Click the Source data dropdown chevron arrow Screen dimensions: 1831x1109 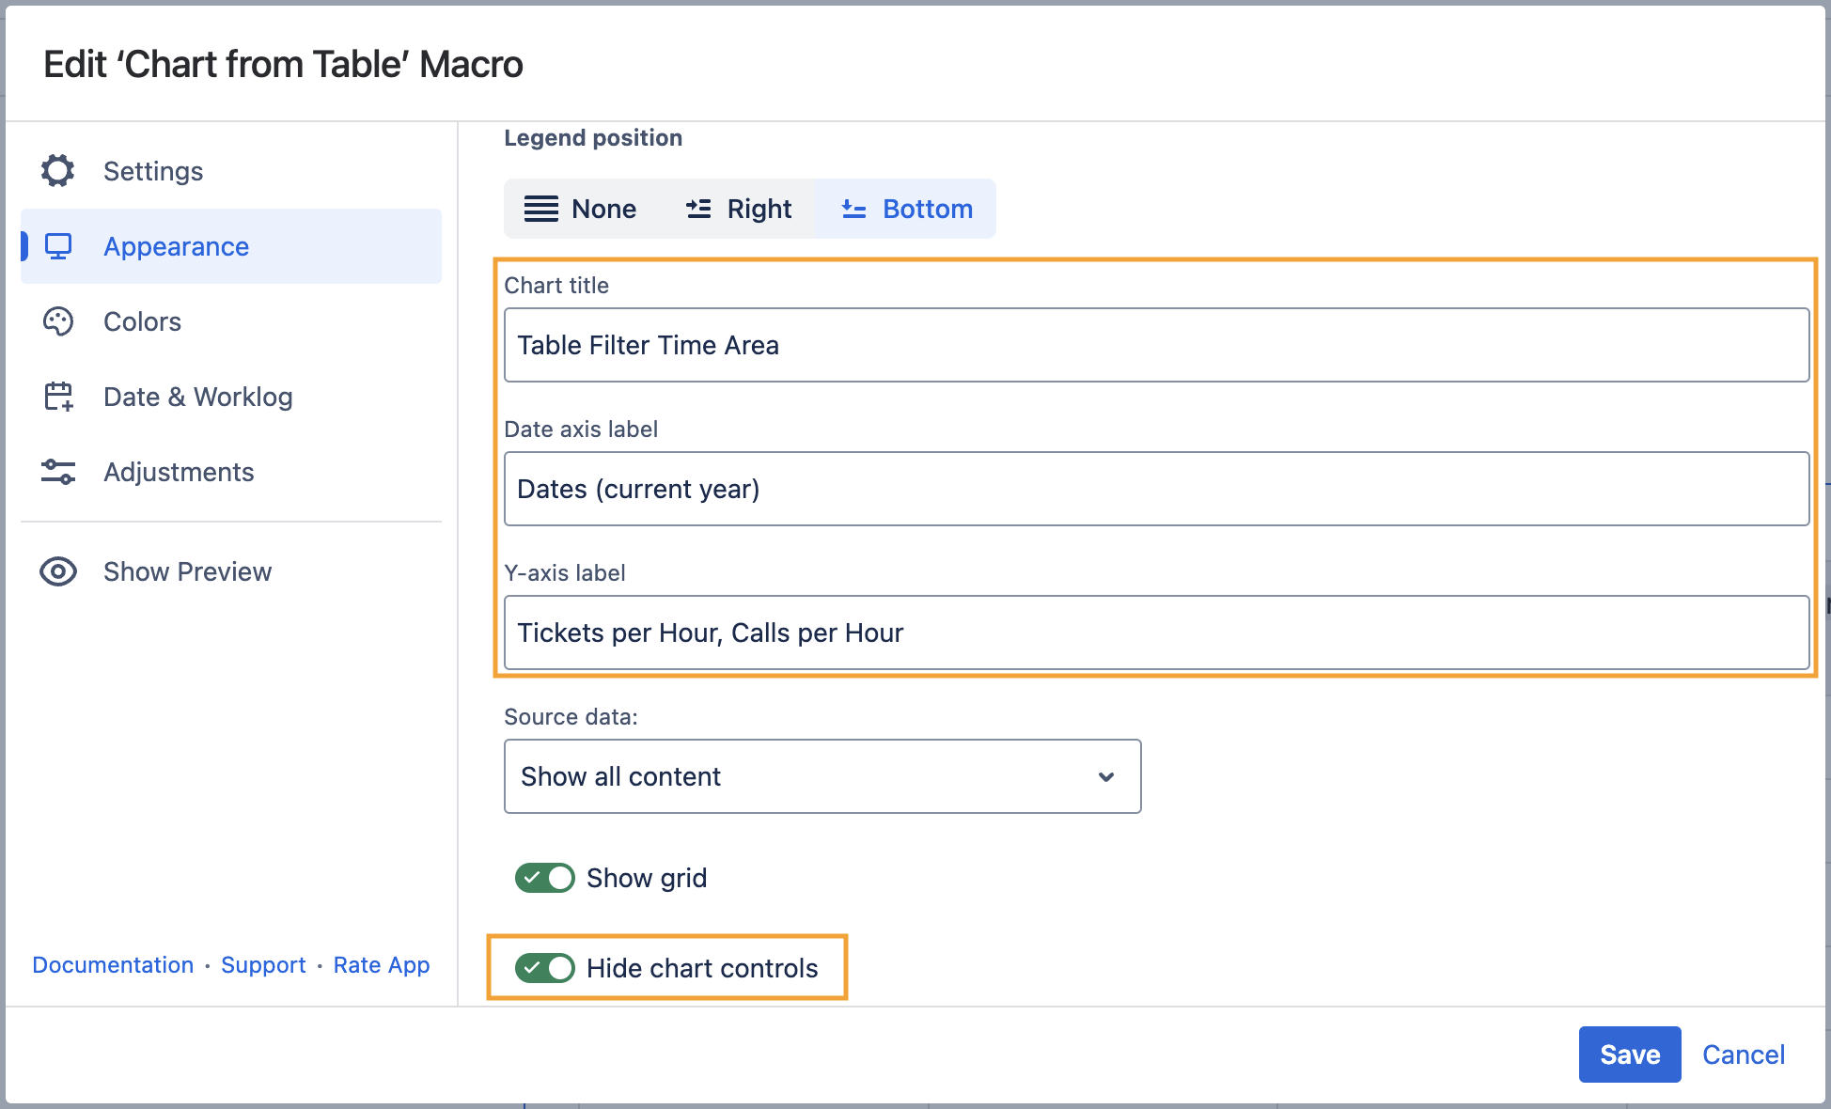click(x=1106, y=776)
